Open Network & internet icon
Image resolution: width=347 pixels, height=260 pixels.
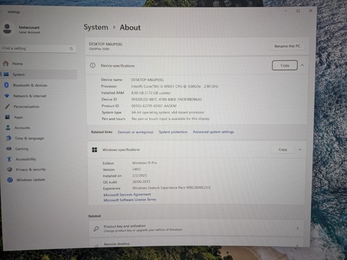pyautogui.click(x=7, y=96)
